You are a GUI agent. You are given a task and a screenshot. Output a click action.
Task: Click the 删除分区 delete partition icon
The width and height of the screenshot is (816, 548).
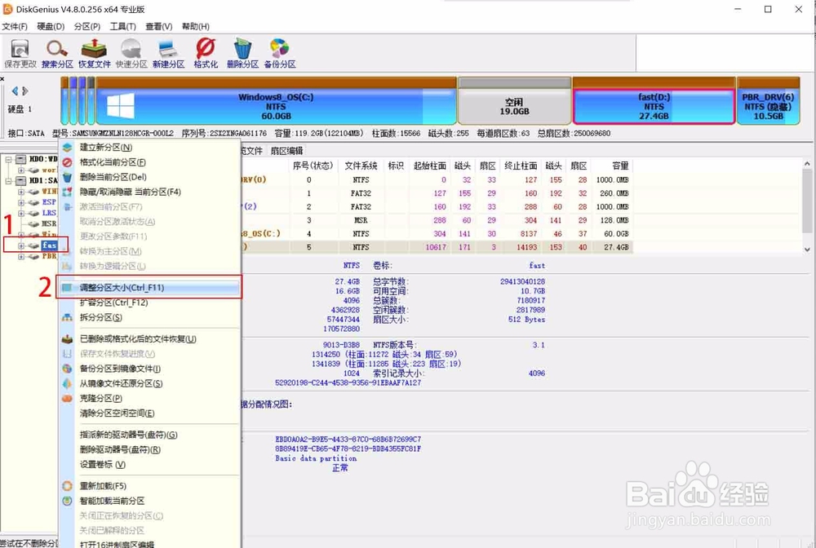pyautogui.click(x=242, y=51)
